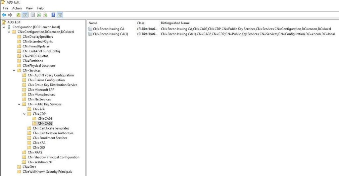This screenshot has height=176, width=339.
Task: Collapse the CN=CDP tree node
Action: [x=24, y=114]
